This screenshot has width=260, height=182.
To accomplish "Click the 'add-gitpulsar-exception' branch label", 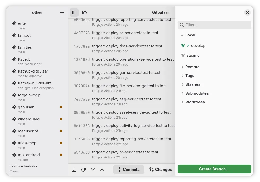I will pos(36,88).
